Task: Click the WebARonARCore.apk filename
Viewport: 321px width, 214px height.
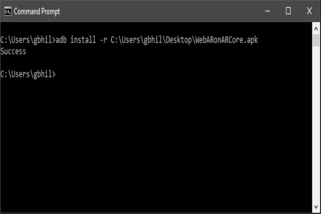Action: click(x=226, y=40)
